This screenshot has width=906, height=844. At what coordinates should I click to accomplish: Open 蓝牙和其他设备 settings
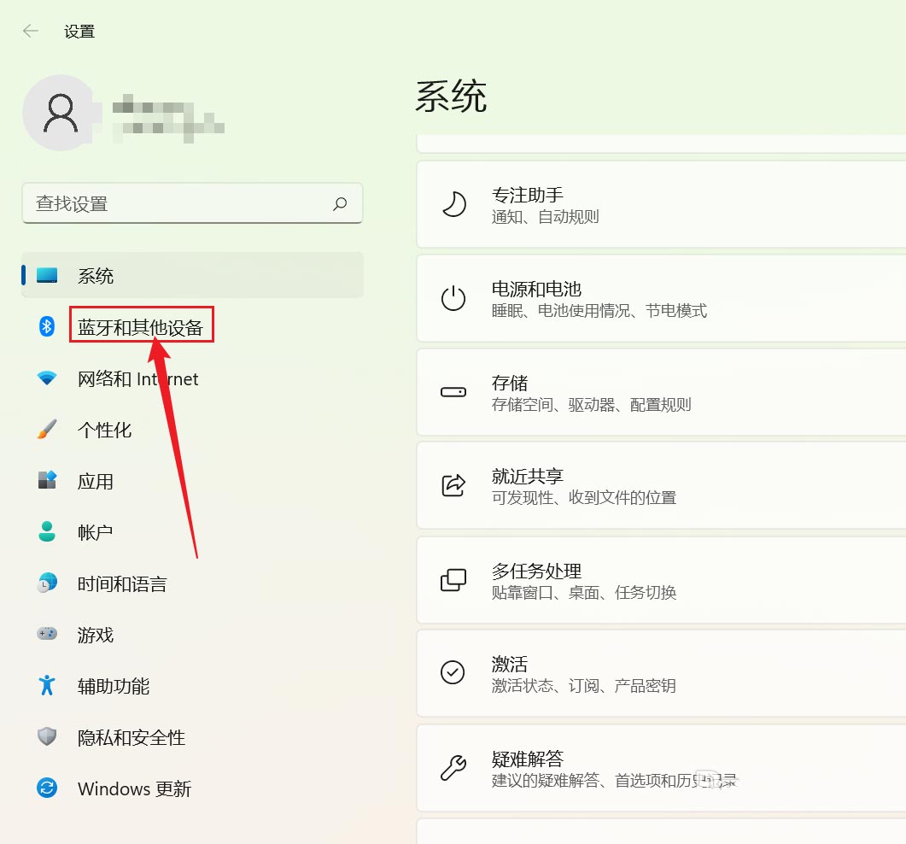141,327
